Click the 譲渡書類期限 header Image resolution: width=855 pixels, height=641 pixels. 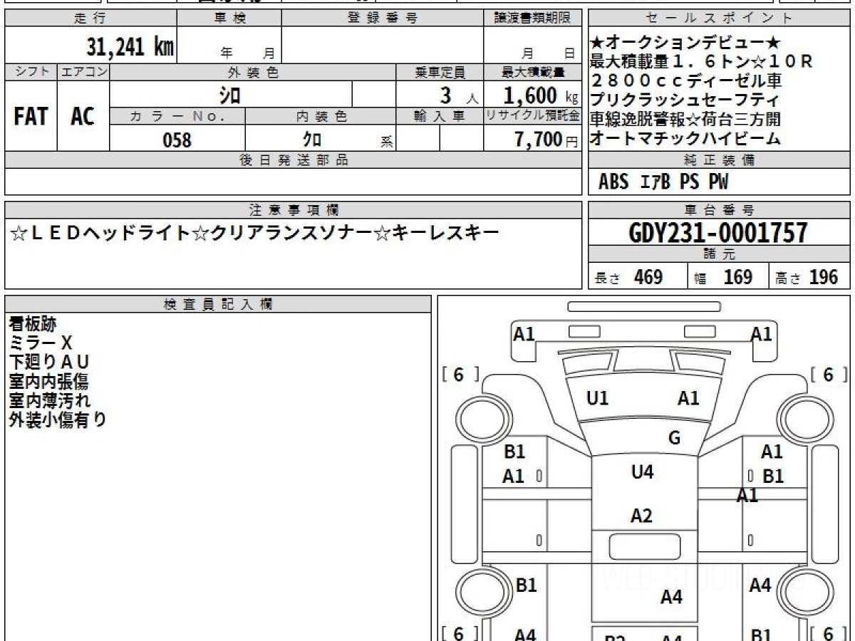pyautogui.click(x=532, y=19)
